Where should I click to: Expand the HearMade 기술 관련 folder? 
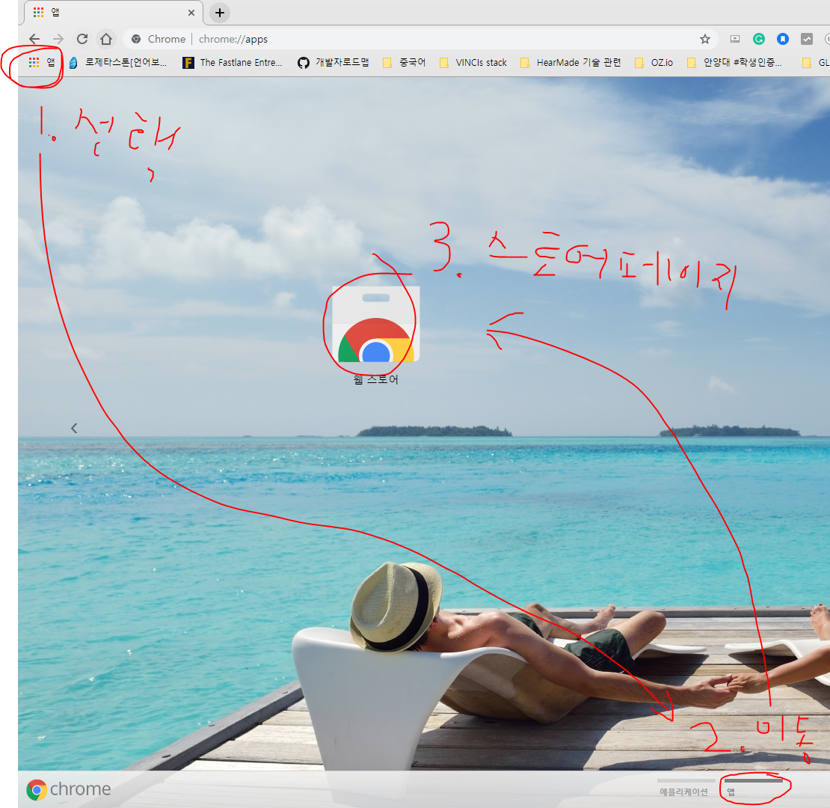pyautogui.click(x=571, y=63)
